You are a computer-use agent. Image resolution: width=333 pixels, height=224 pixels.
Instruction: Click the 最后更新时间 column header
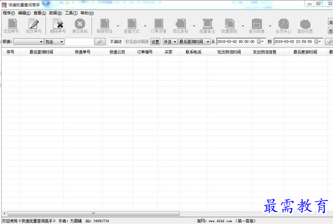[305, 52]
